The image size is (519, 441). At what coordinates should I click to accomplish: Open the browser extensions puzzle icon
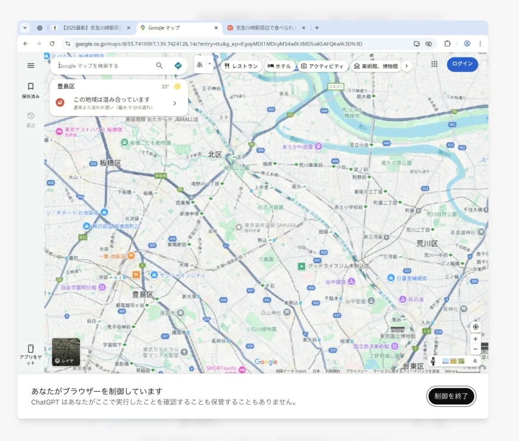(x=448, y=44)
